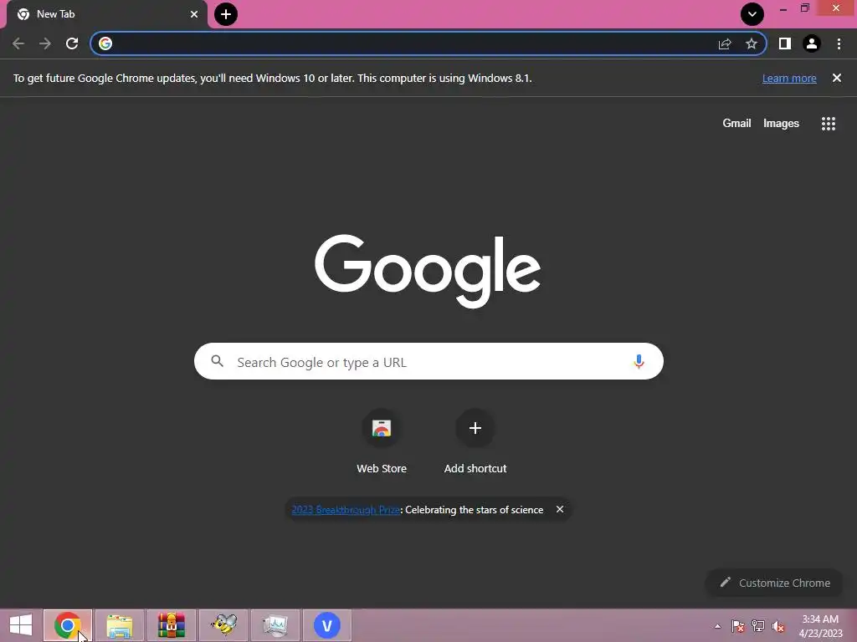Open a new tab with the plus button
The height and width of the screenshot is (642, 857).
226,14
